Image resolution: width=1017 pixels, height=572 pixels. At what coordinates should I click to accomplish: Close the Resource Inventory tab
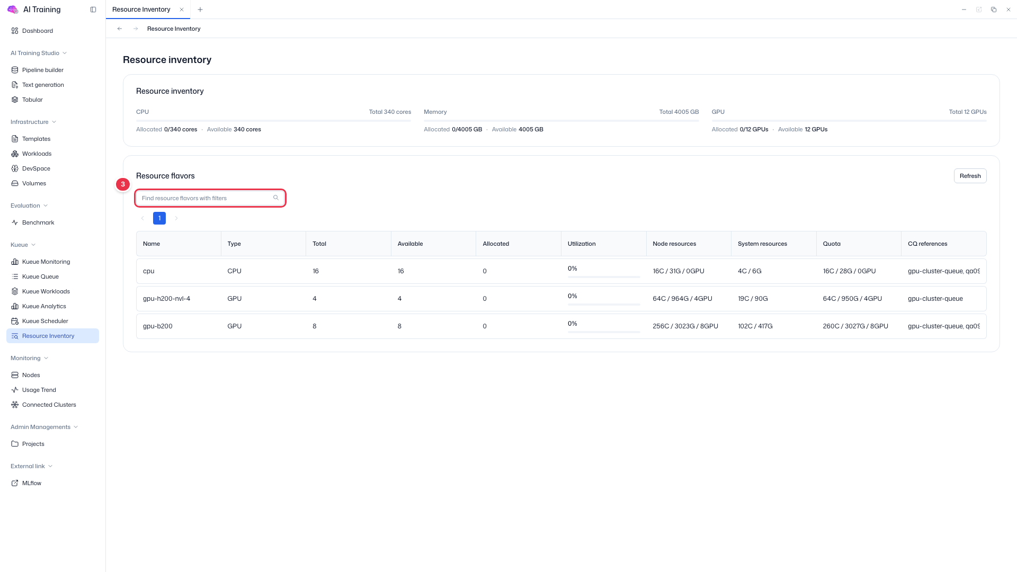click(x=182, y=10)
